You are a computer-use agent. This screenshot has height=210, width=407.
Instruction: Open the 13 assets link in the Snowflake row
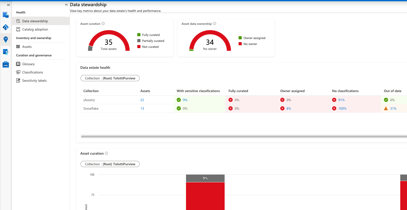142,109
